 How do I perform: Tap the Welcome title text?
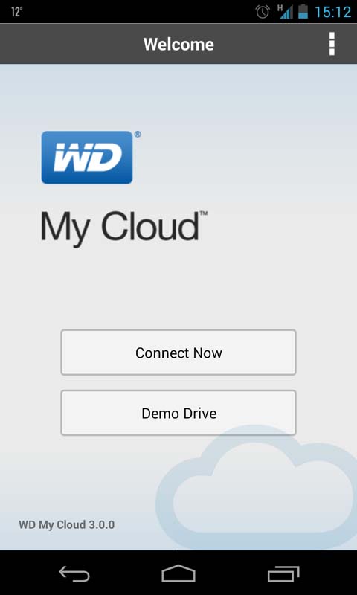tap(178, 45)
